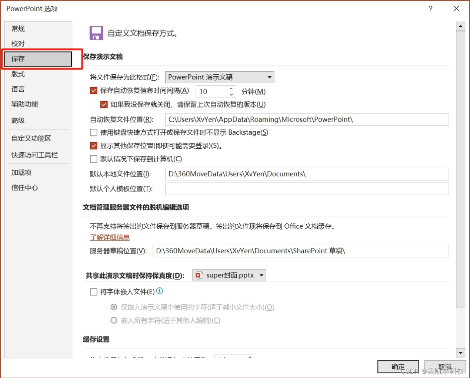Click the vertical scrollbar thumb
Screen dimensions: 470x378
click(x=460, y=169)
